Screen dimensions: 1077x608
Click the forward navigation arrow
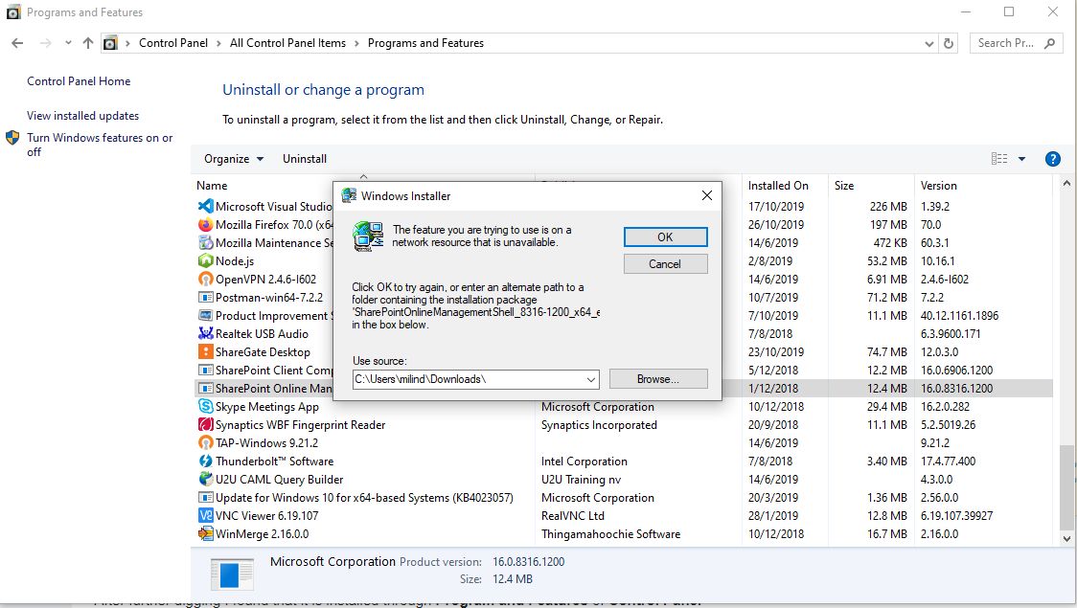coord(45,42)
